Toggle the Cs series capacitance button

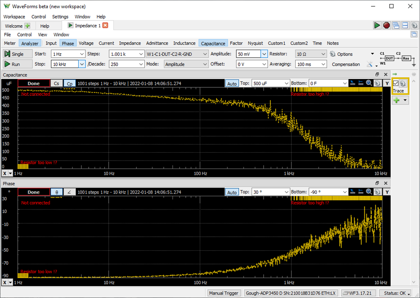pyautogui.click(x=56, y=84)
